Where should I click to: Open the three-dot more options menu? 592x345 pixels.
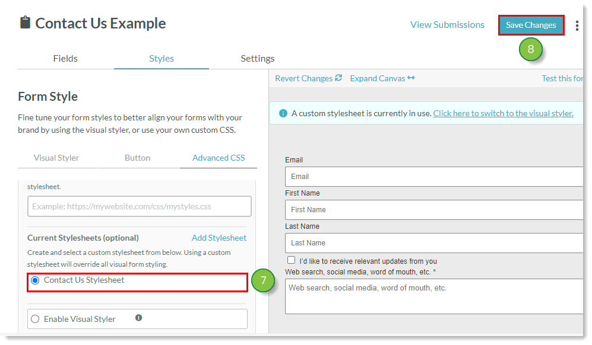[577, 25]
